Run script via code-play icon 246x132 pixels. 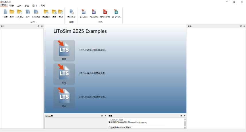click(x=71, y=12)
